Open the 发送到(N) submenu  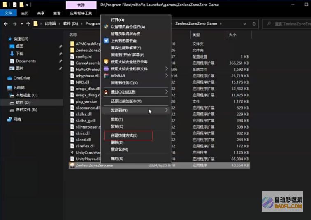136,110
